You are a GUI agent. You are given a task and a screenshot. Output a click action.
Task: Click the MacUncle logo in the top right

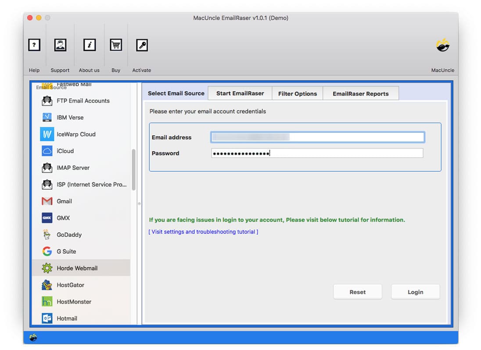coord(442,45)
